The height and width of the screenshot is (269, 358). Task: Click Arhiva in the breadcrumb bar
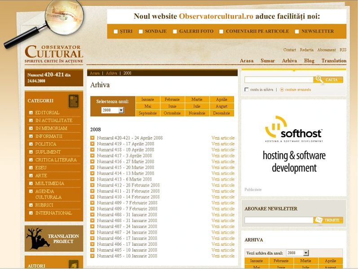[111, 73]
